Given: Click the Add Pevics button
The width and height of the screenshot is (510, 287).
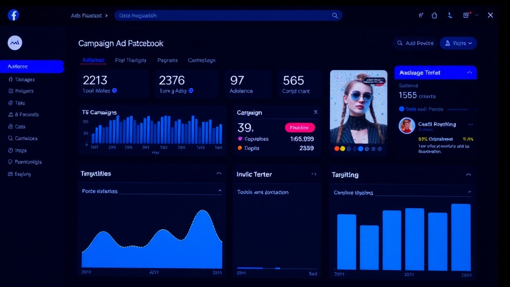Looking at the screenshot, I should coord(415,43).
